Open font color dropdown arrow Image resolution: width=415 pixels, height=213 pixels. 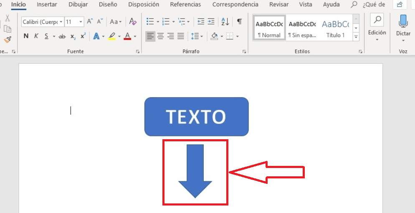[x=135, y=36]
